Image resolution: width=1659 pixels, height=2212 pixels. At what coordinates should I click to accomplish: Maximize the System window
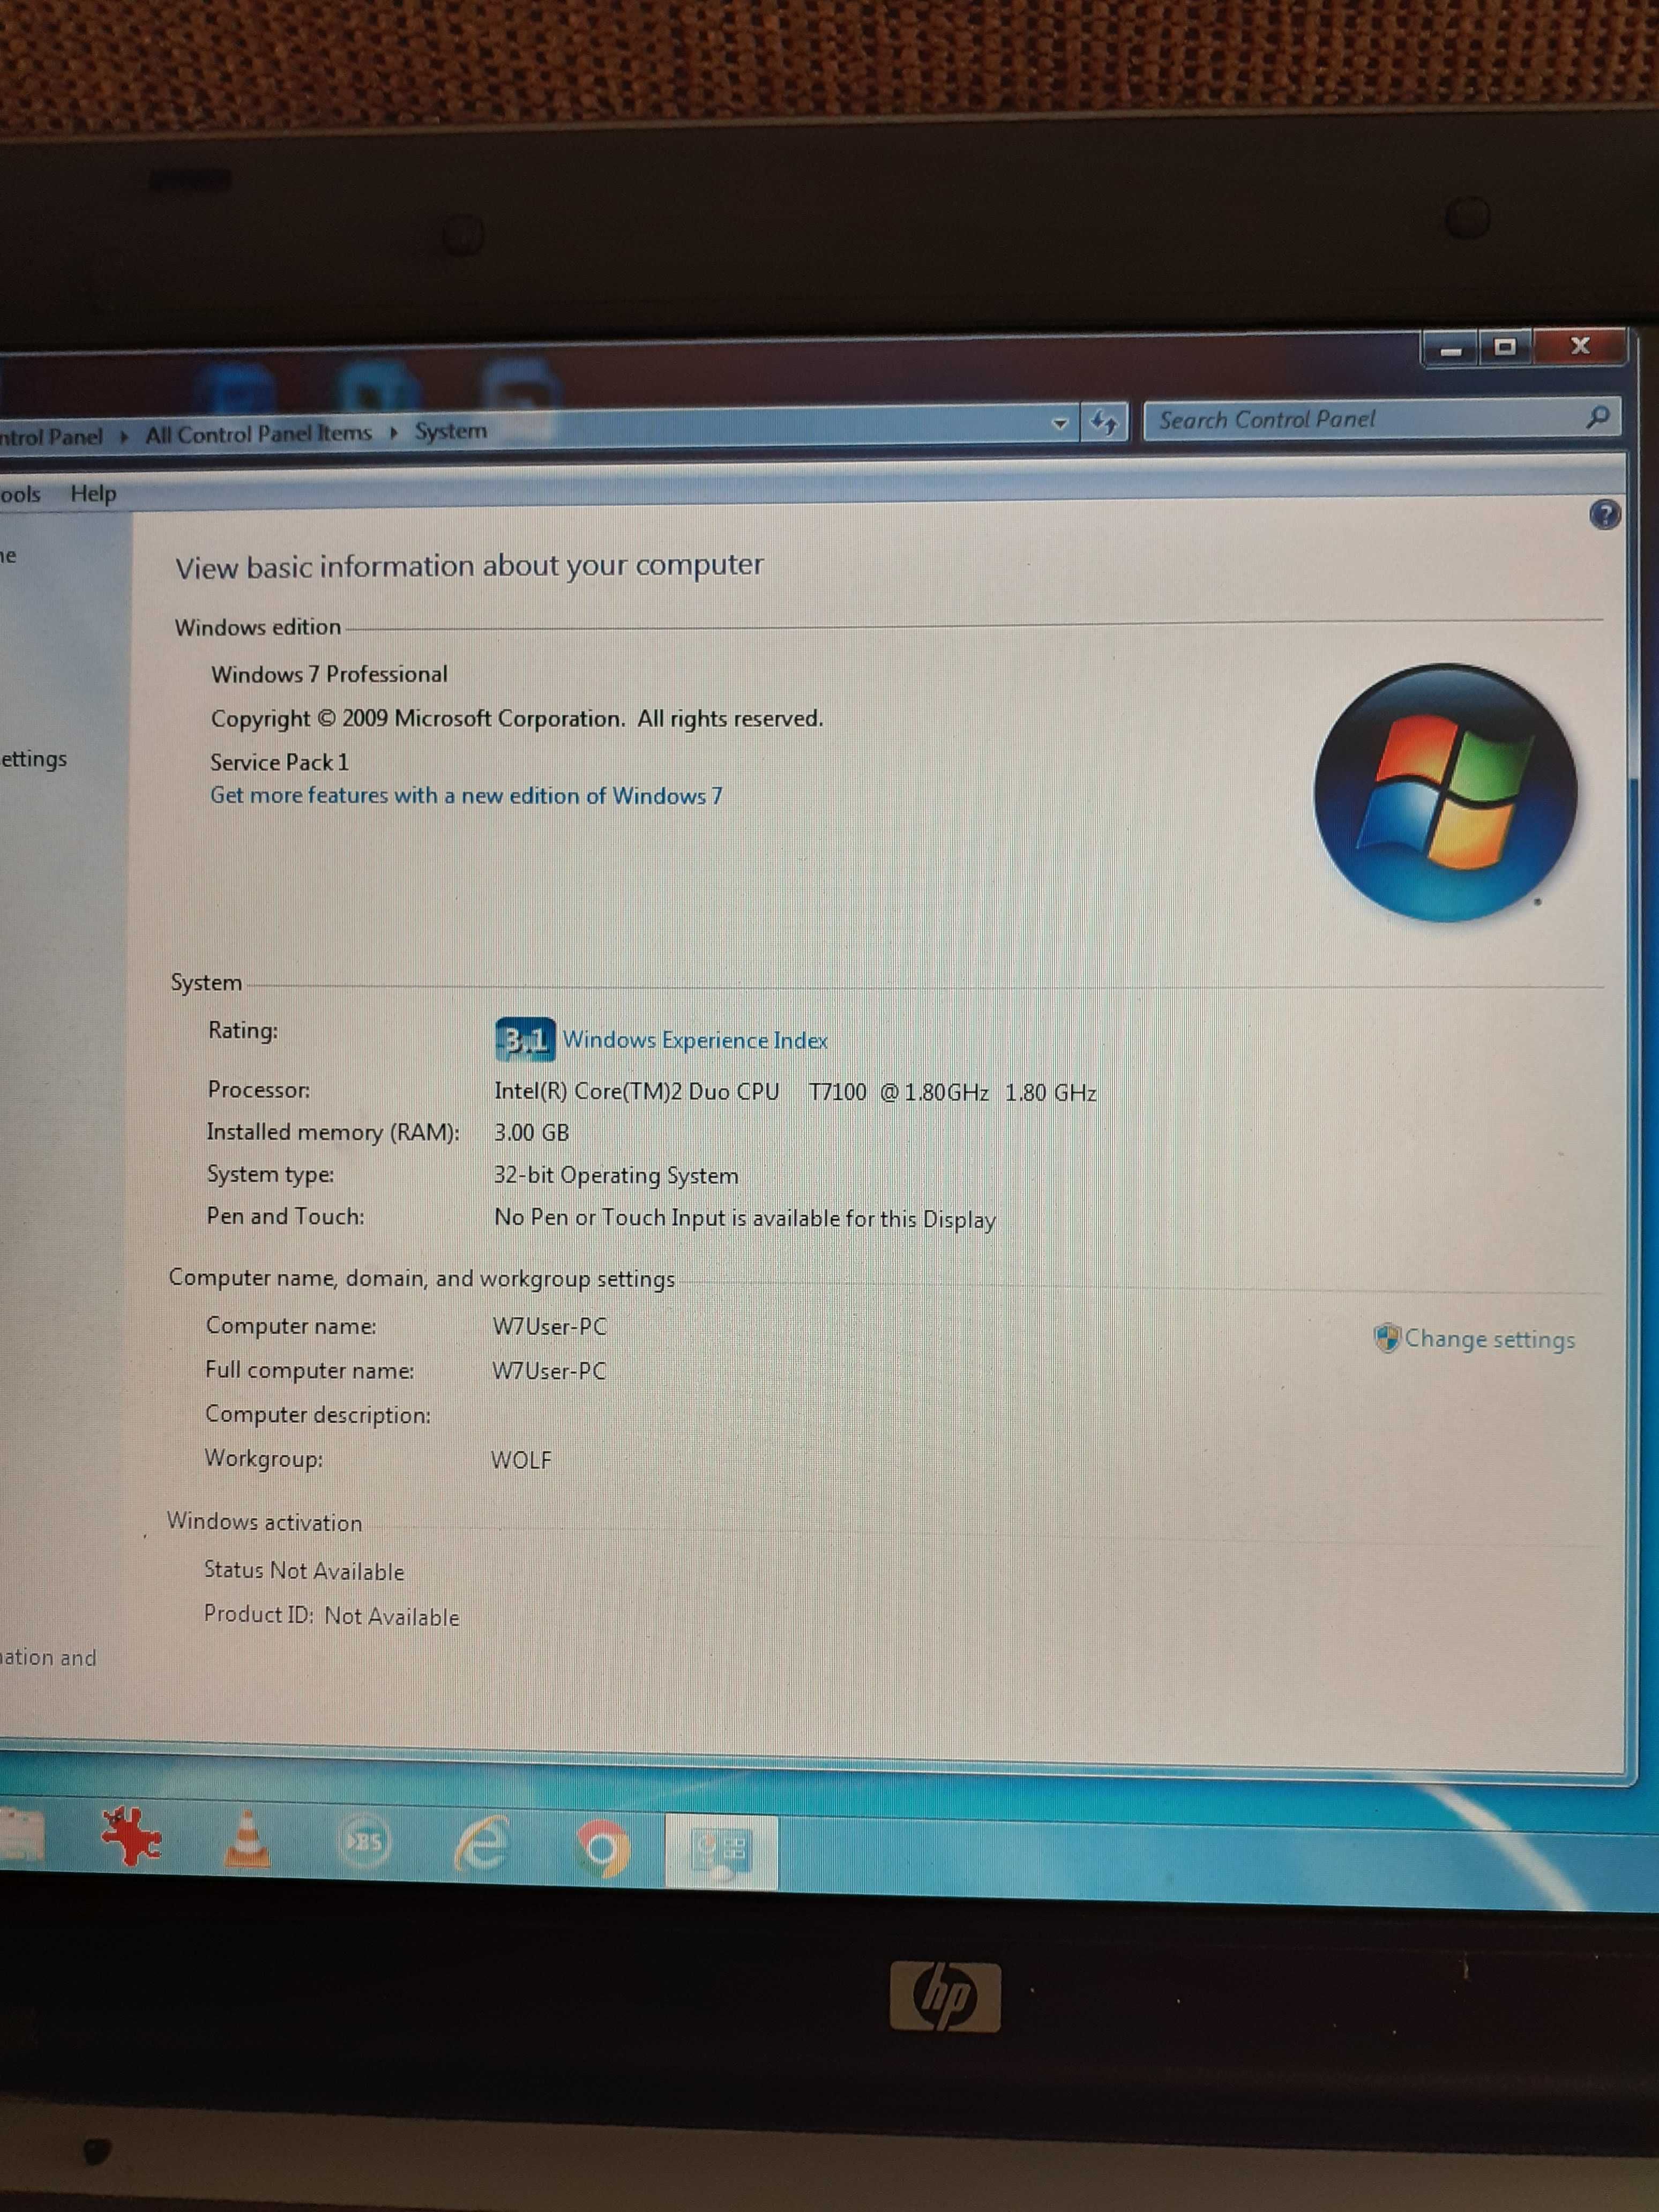1504,348
